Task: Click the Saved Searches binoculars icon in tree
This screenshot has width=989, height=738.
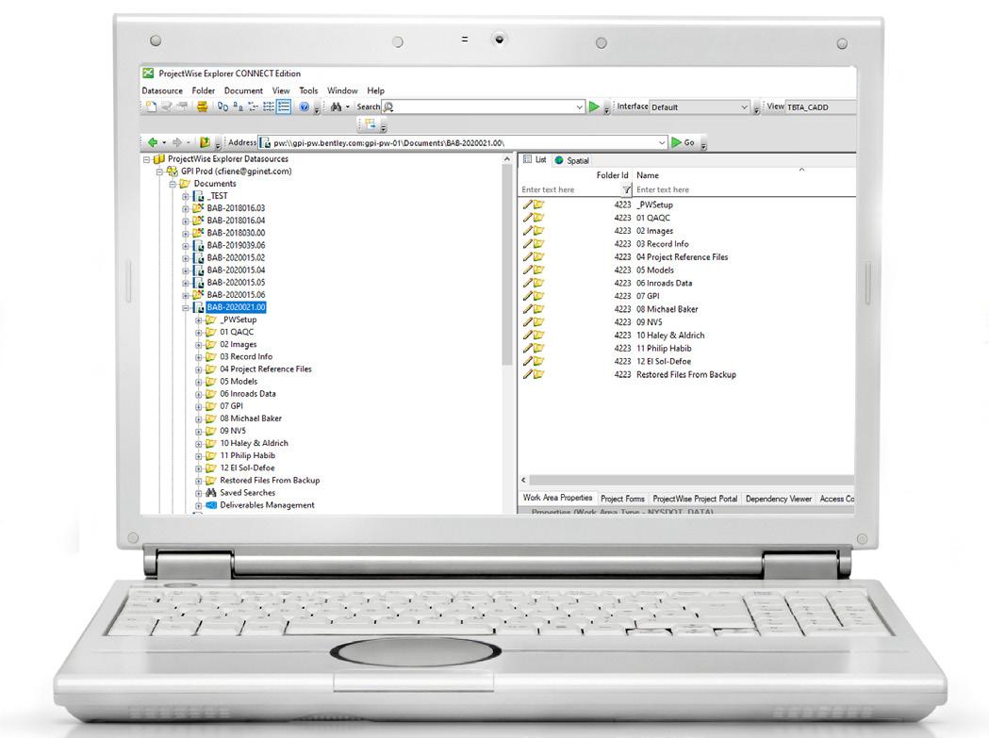Action: 211,493
